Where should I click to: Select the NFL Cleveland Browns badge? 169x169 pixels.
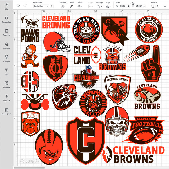(86, 77)
